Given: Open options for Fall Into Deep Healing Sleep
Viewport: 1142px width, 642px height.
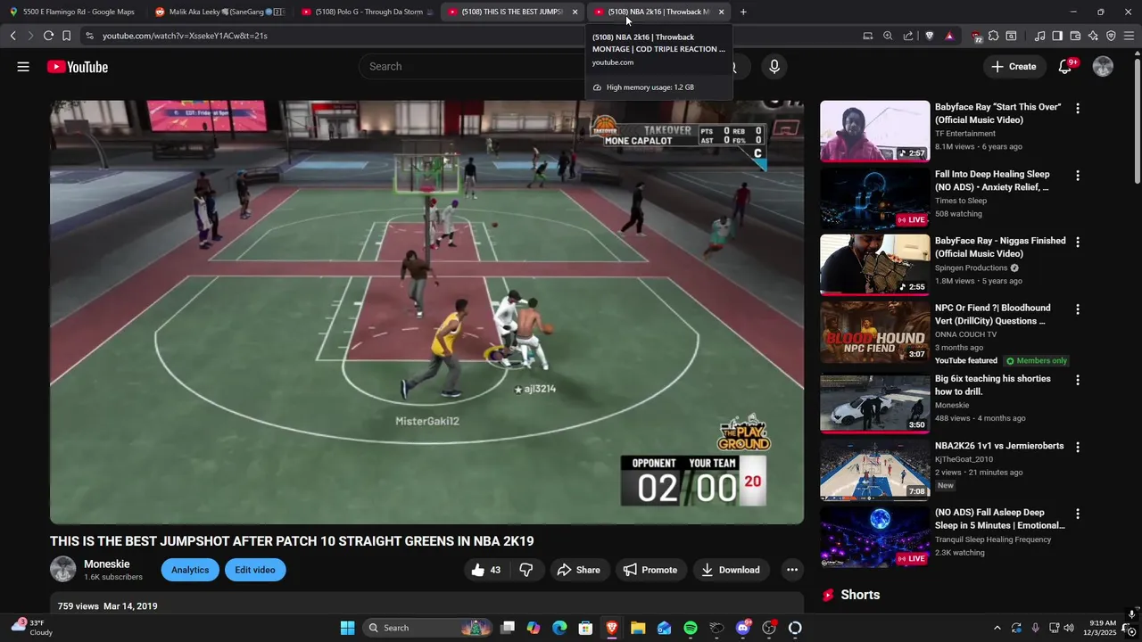Looking at the screenshot, I should click(1077, 176).
